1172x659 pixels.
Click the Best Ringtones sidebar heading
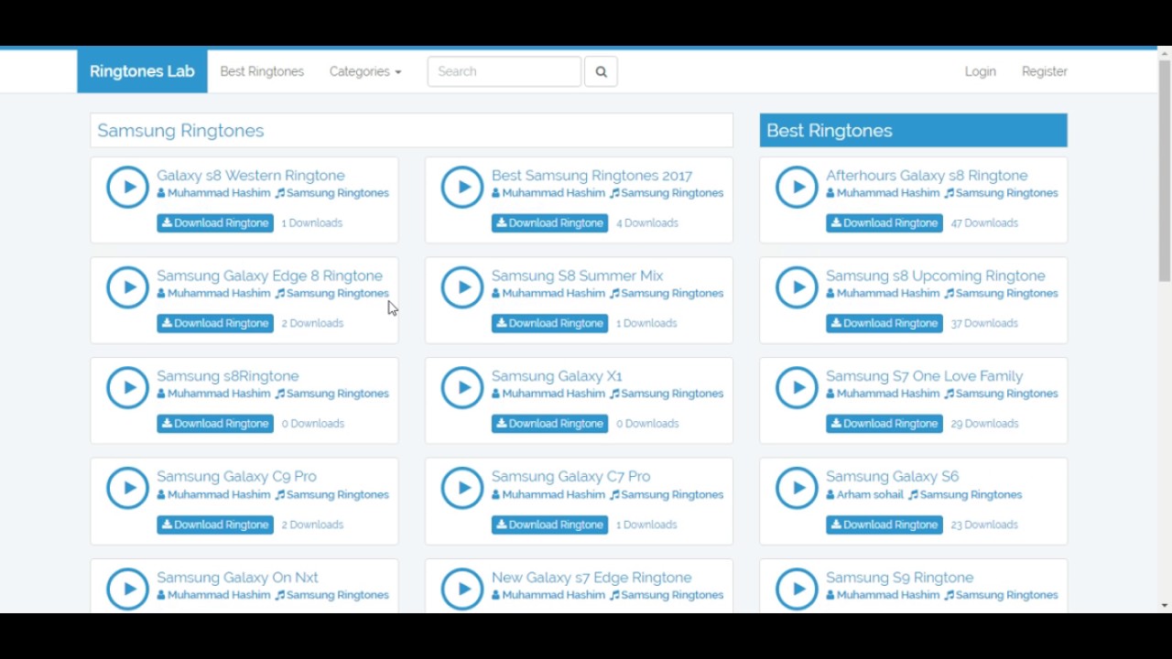tap(829, 130)
